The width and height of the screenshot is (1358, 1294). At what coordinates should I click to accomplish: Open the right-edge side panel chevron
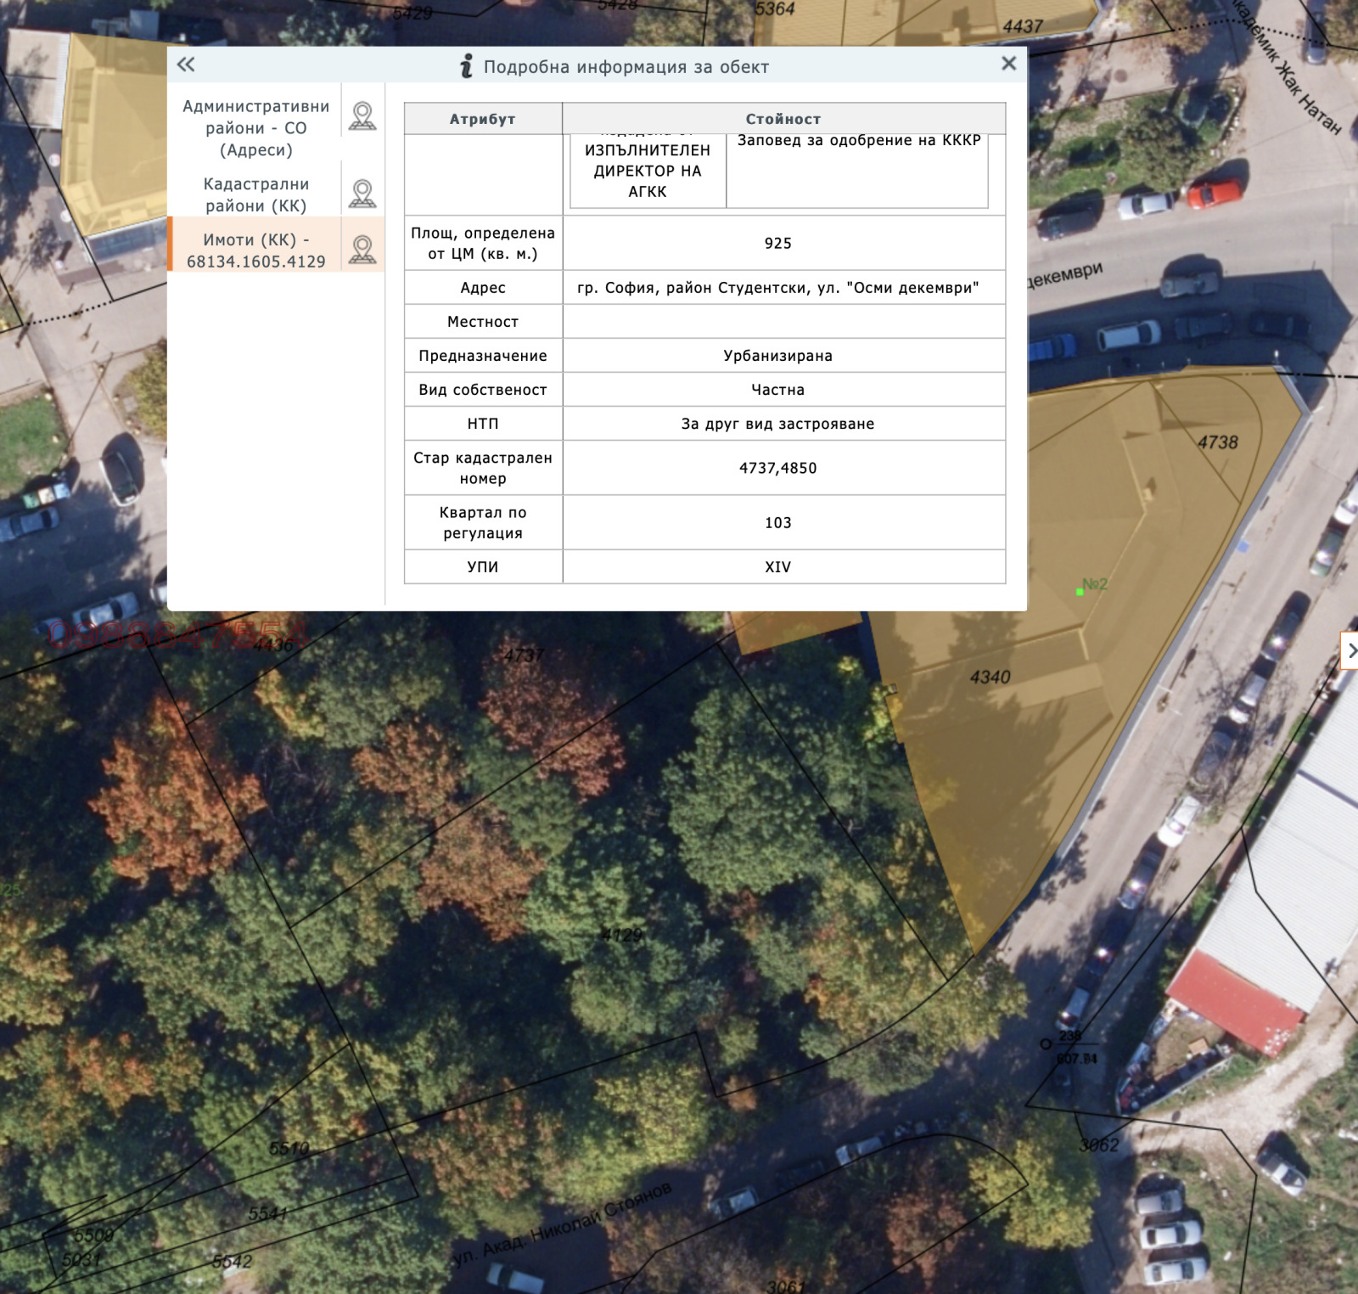point(1353,649)
